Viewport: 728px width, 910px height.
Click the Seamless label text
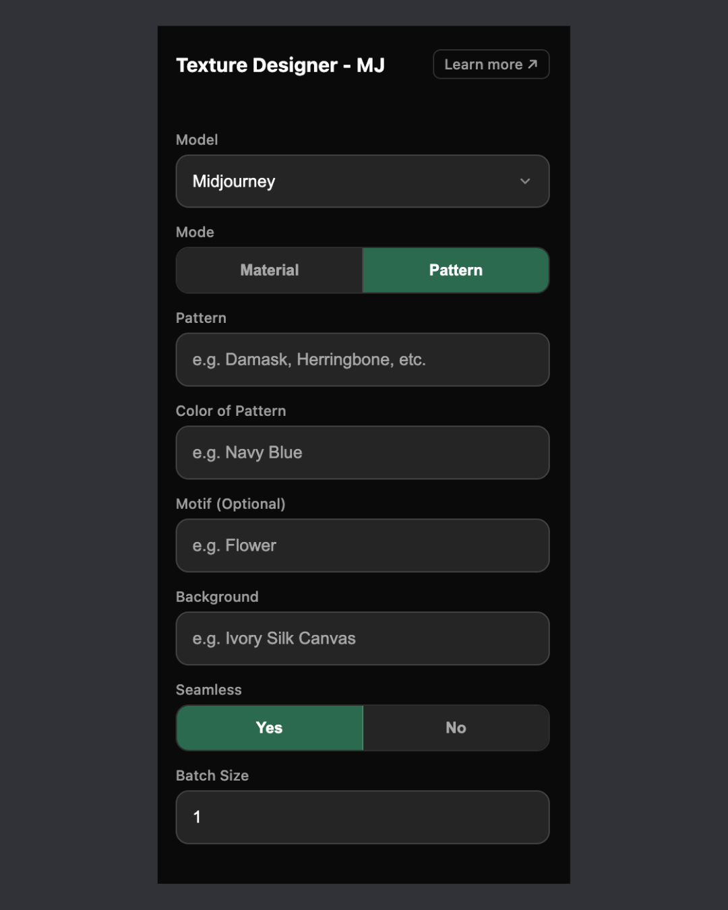(209, 690)
